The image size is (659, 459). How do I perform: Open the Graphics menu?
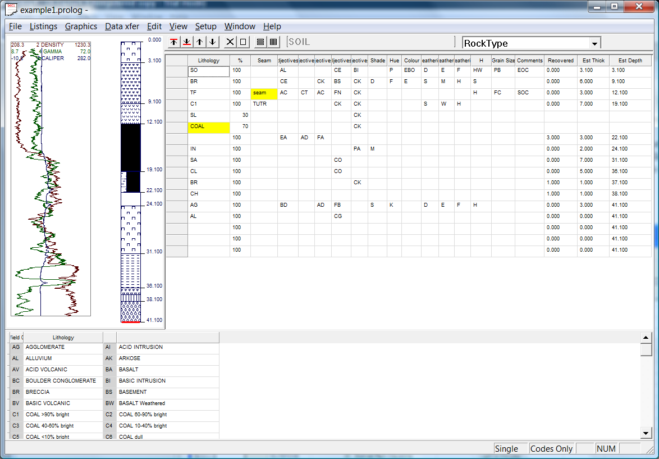click(81, 26)
